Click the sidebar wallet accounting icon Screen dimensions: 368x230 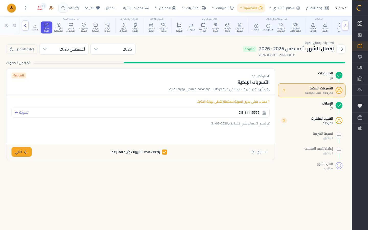pyautogui.click(x=360, y=46)
